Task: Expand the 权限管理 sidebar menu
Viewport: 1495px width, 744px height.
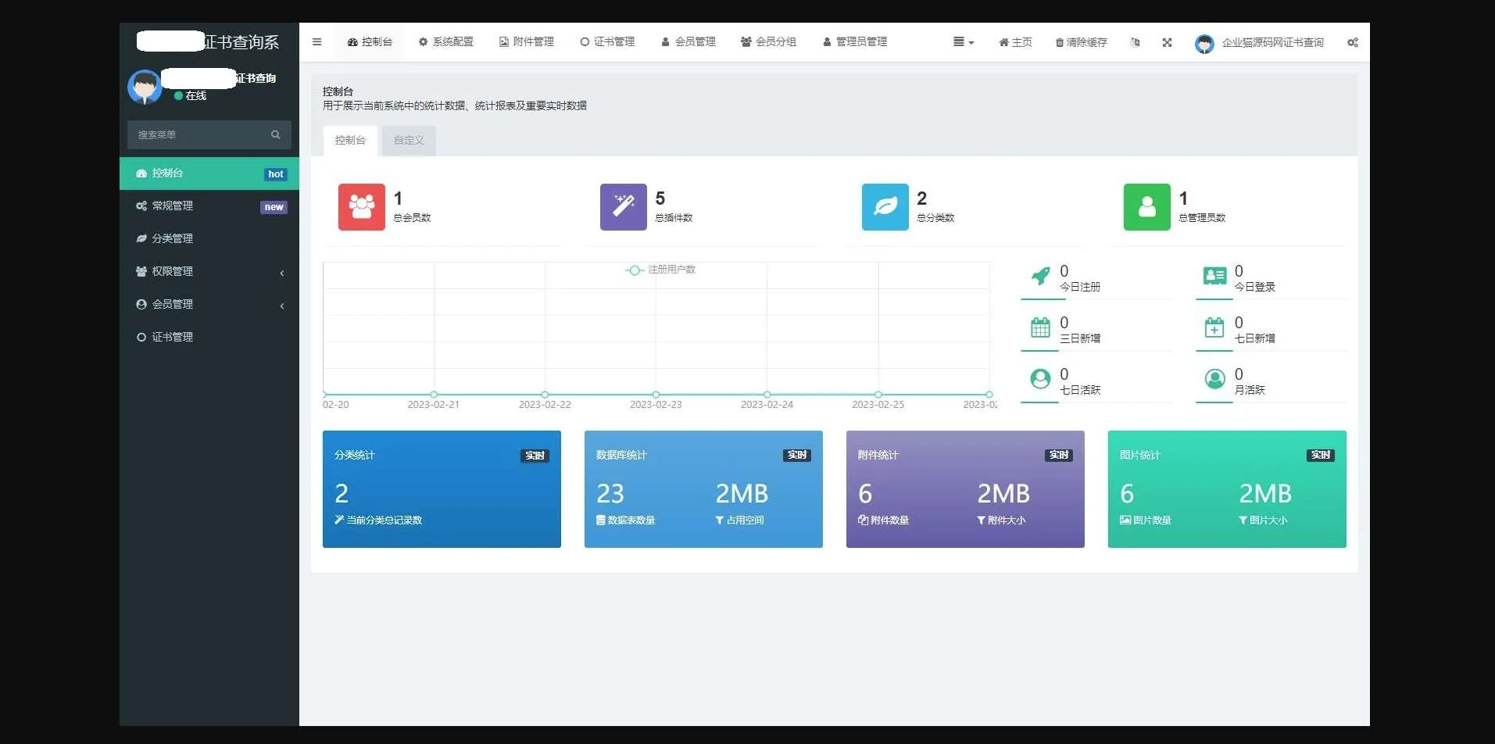Action: point(209,272)
